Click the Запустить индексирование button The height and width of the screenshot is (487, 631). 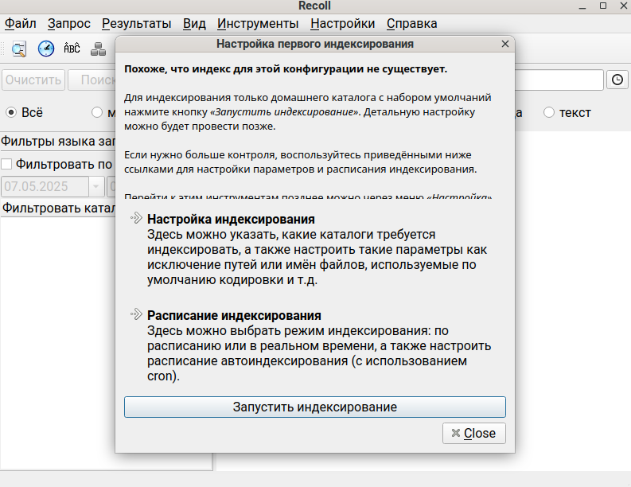point(314,407)
